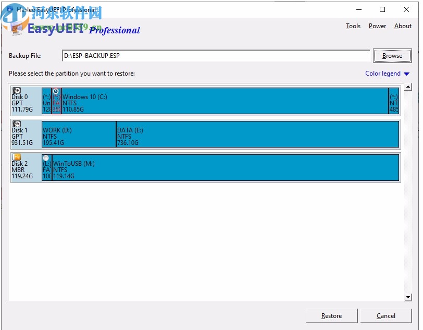Image resolution: width=423 pixels, height=330 pixels.
Task: Close the EasyUEFI window
Action: [406, 9]
